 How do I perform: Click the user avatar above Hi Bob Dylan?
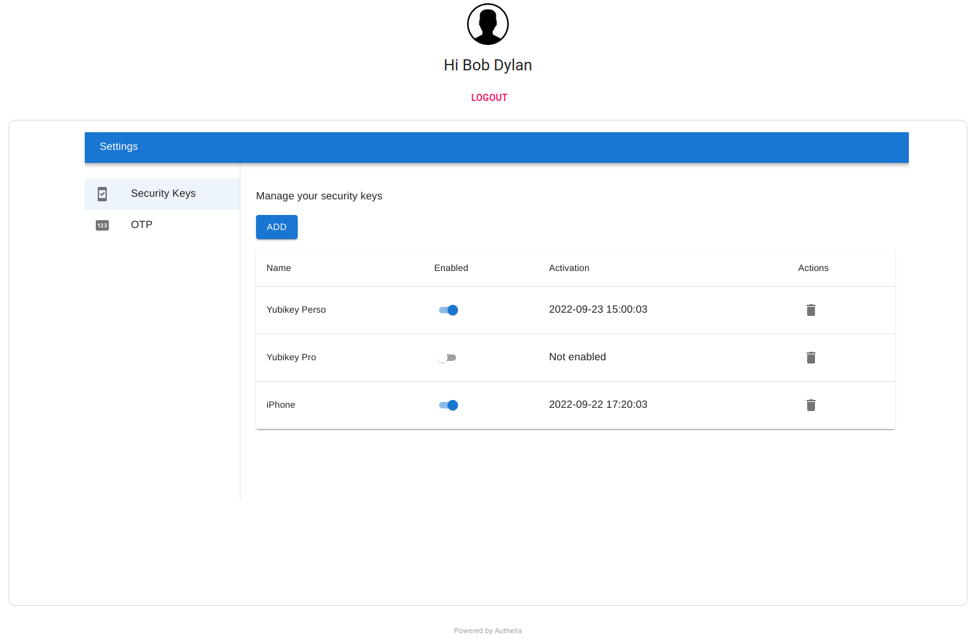click(x=487, y=23)
